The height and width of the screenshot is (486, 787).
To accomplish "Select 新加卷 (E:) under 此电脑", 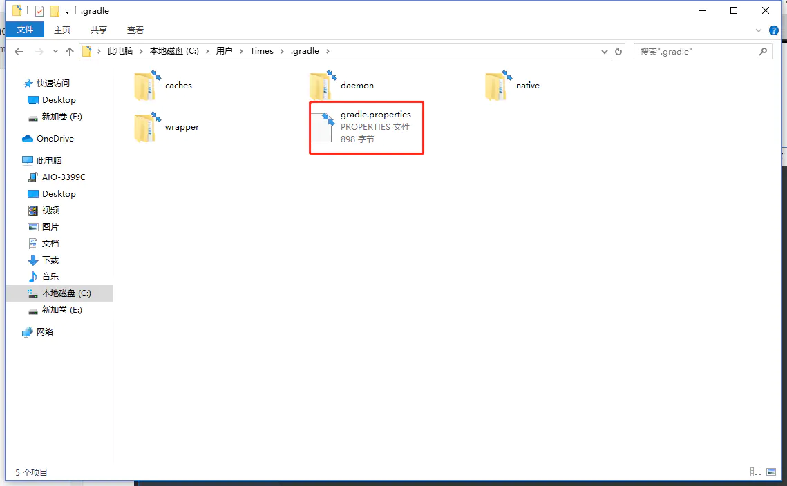I will click(61, 310).
